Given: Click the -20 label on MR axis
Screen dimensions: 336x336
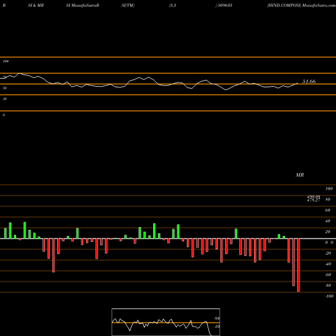Looking at the screenshot, I should point(328,253).
